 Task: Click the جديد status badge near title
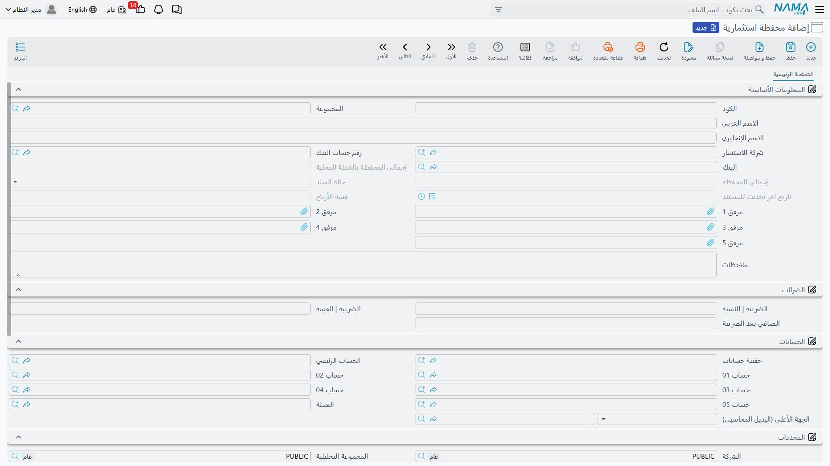(x=705, y=28)
